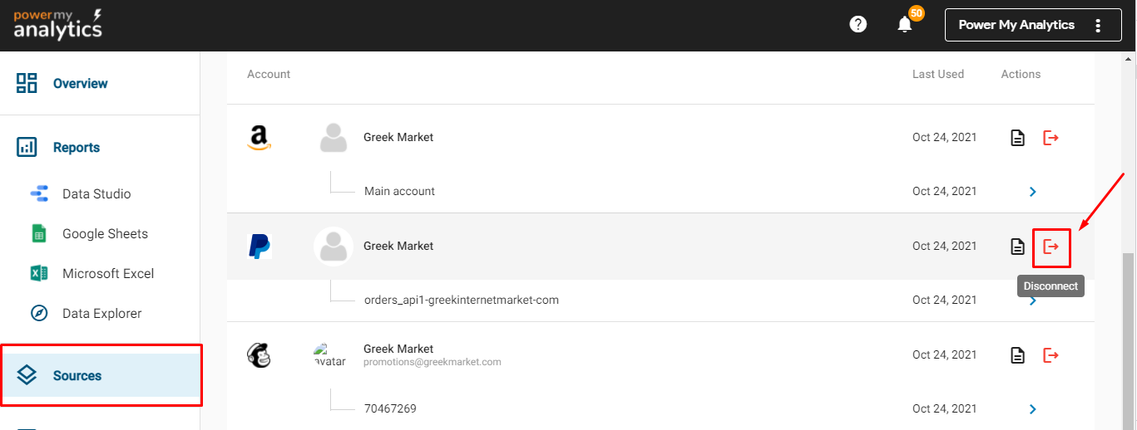Image resolution: width=1137 pixels, height=430 pixels.
Task: Click the Power My Analytics logo
Action: click(58, 25)
